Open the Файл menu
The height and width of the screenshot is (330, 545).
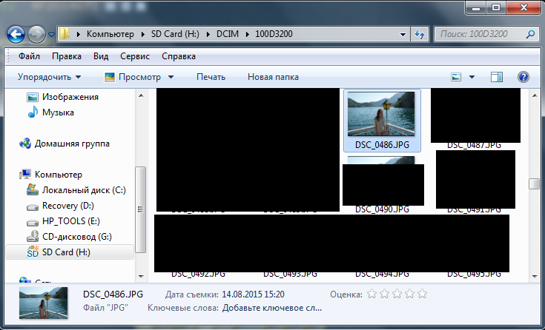29,56
